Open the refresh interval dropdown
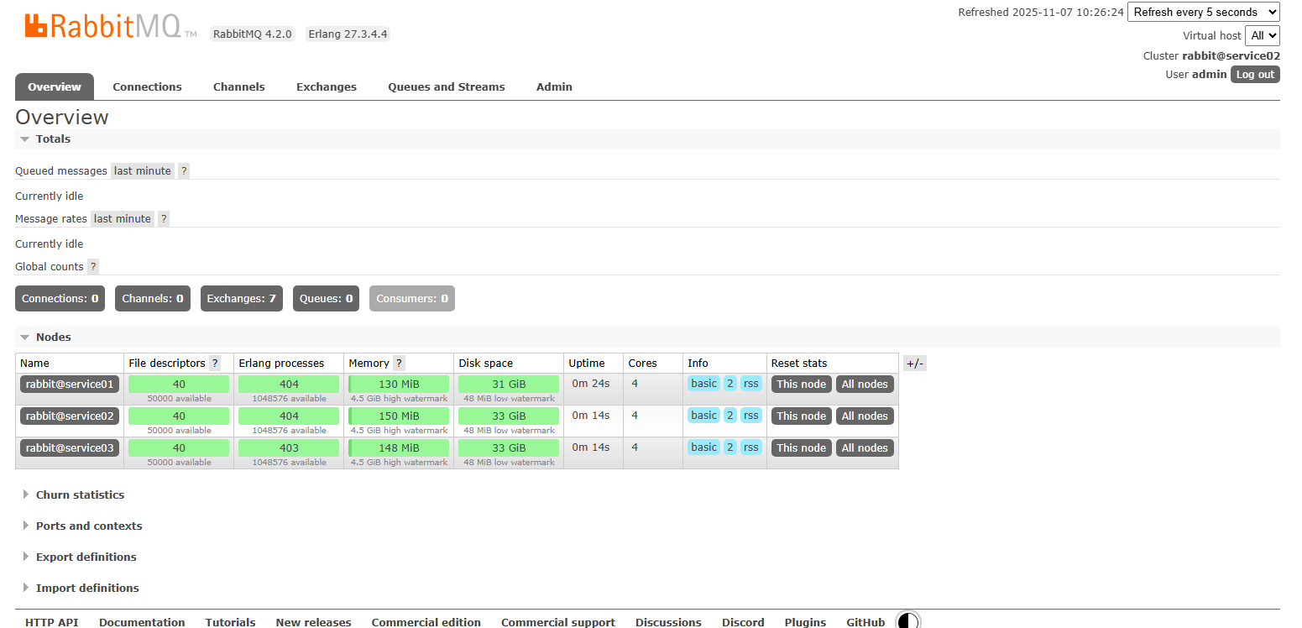 click(1203, 12)
